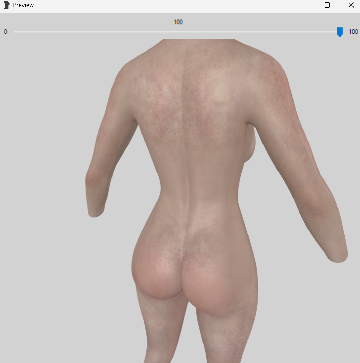Click the slider's maximum label "100" at right
This screenshot has height=363, width=360.
(x=353, y=32)
